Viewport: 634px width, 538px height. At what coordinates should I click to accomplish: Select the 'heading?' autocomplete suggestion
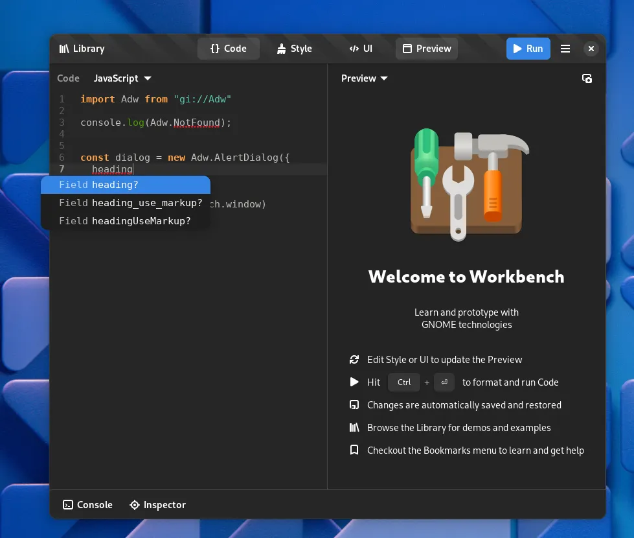tap(126, 185)
